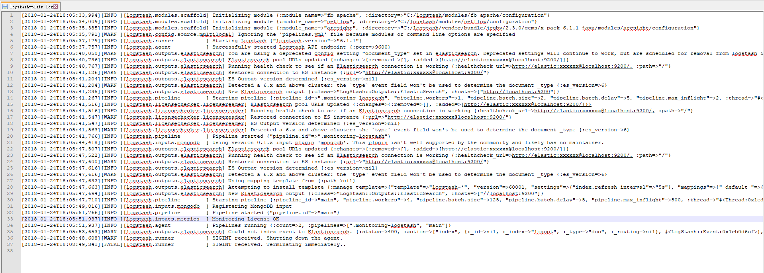Click 'Starting pipeline' message on line 14

pyautogui.click(x=239, y=98)
